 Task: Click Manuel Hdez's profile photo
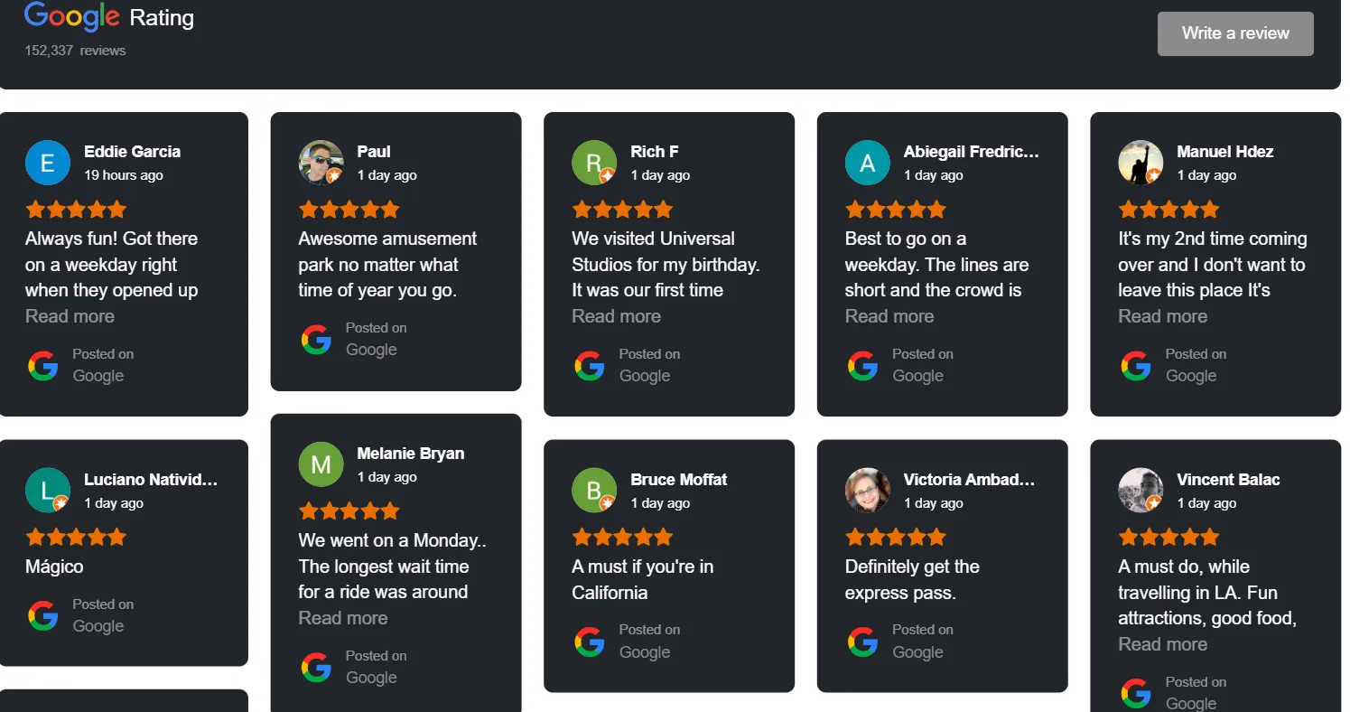(x=1140, y=163)
